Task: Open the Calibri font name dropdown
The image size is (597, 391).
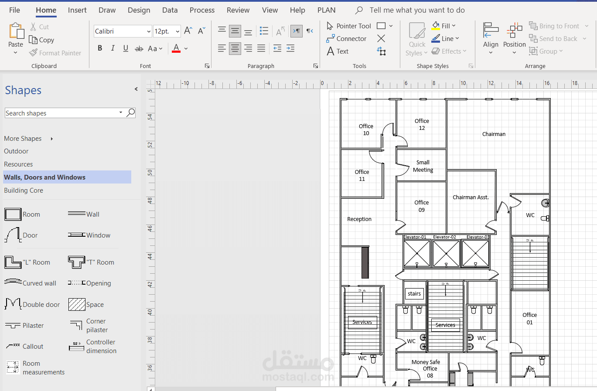Action: coord(149,31)
